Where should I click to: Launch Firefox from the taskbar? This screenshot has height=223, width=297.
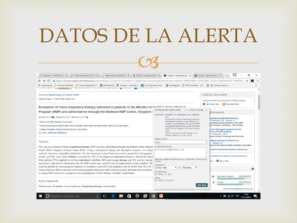pyautogui.click(x=137, y=196)
